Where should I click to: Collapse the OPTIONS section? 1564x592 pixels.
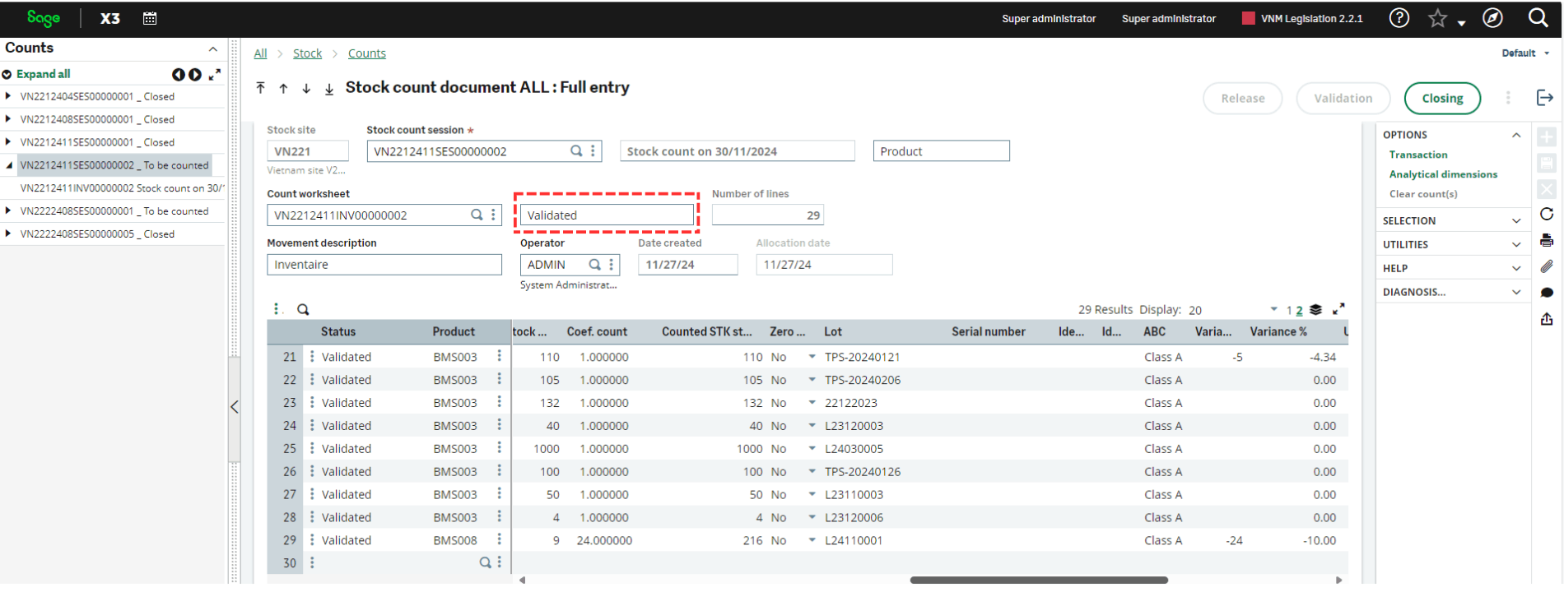(1516, 135)
